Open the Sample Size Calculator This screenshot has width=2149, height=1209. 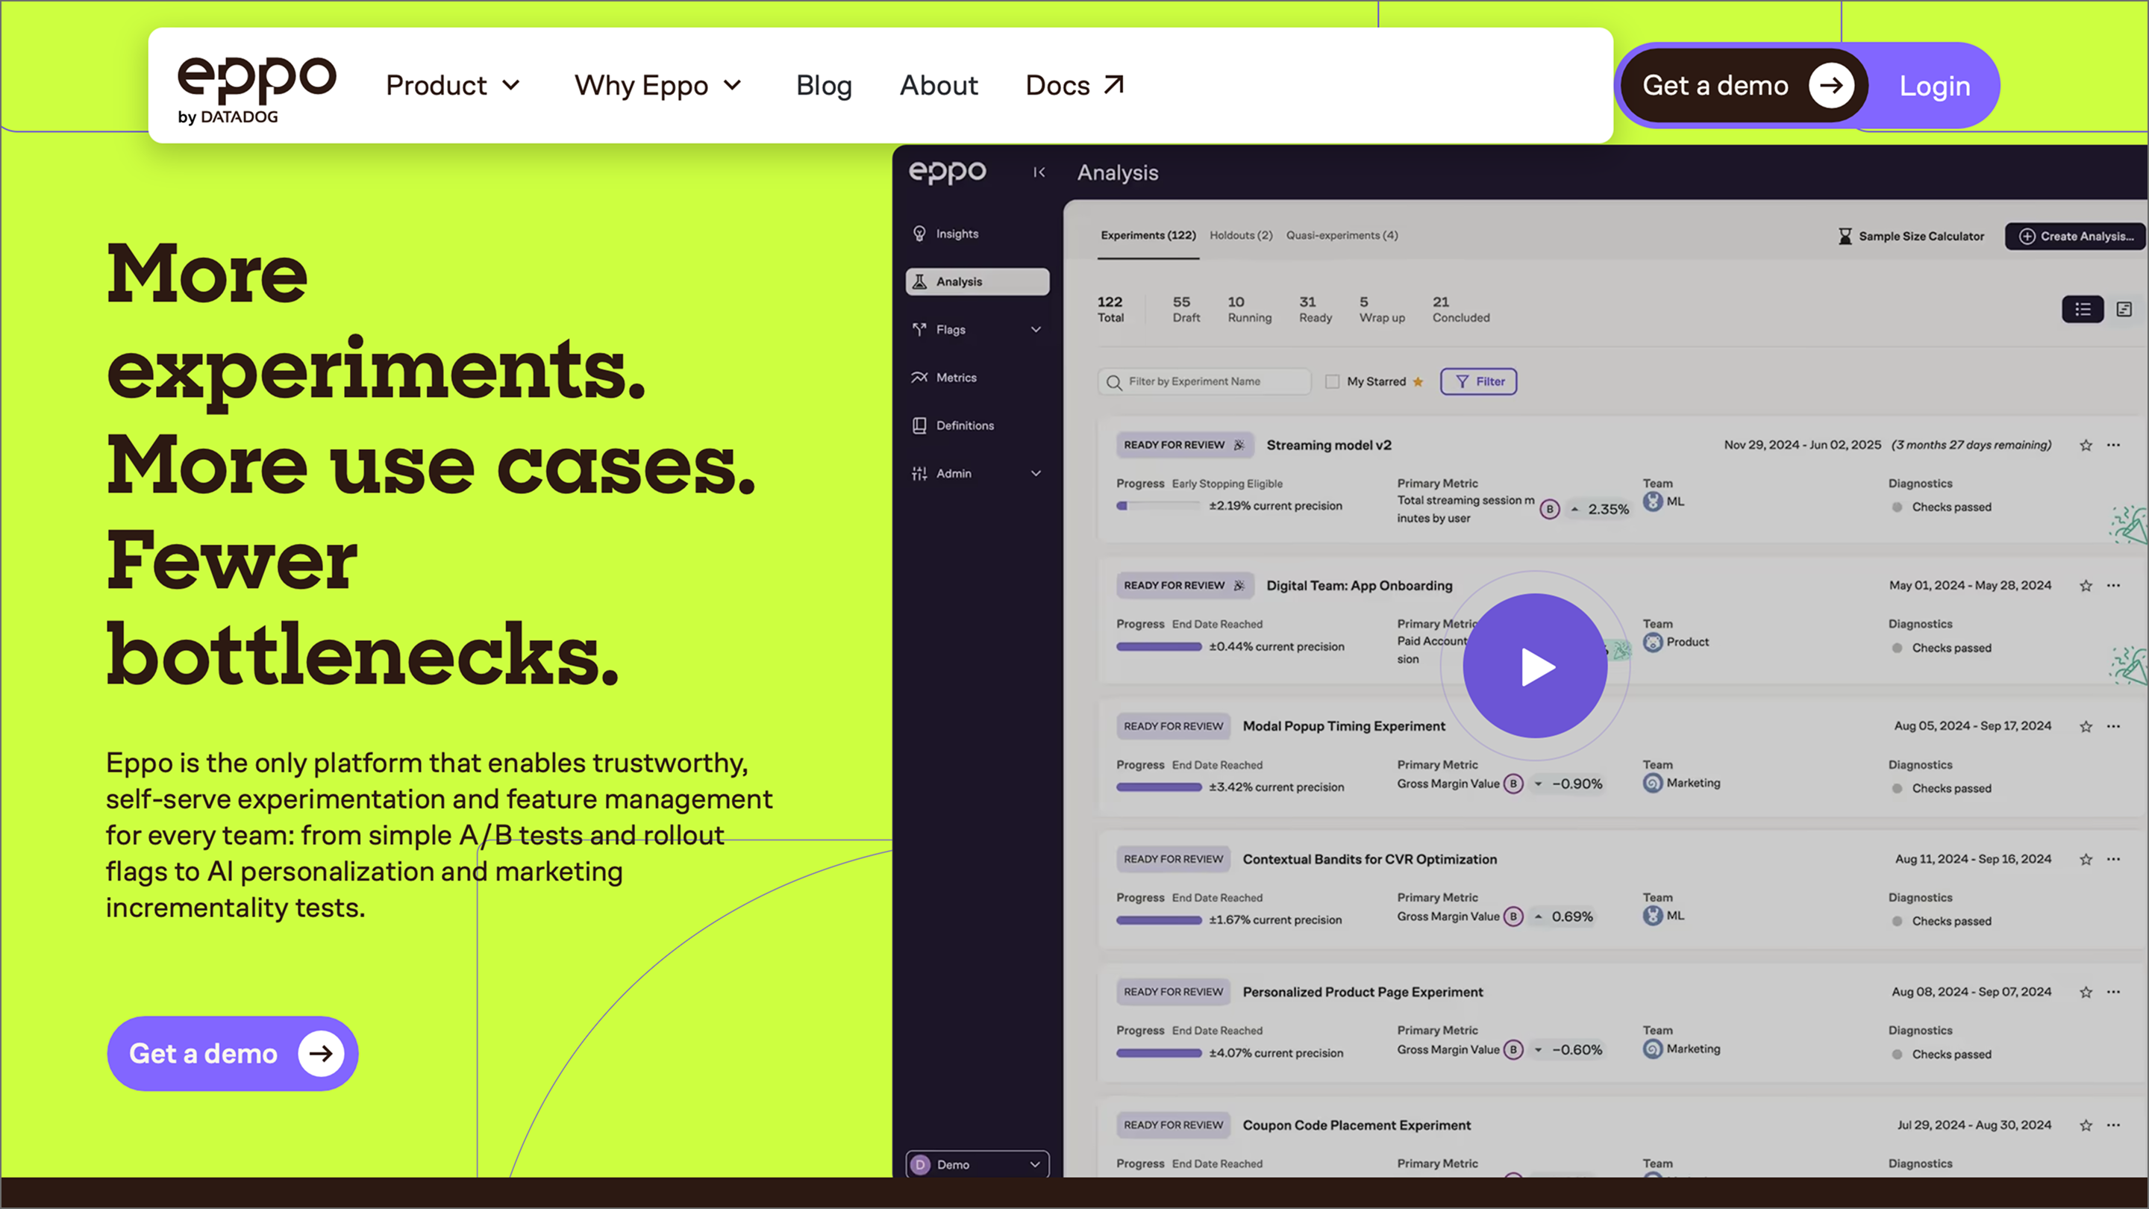click(x=1910, y=236)
